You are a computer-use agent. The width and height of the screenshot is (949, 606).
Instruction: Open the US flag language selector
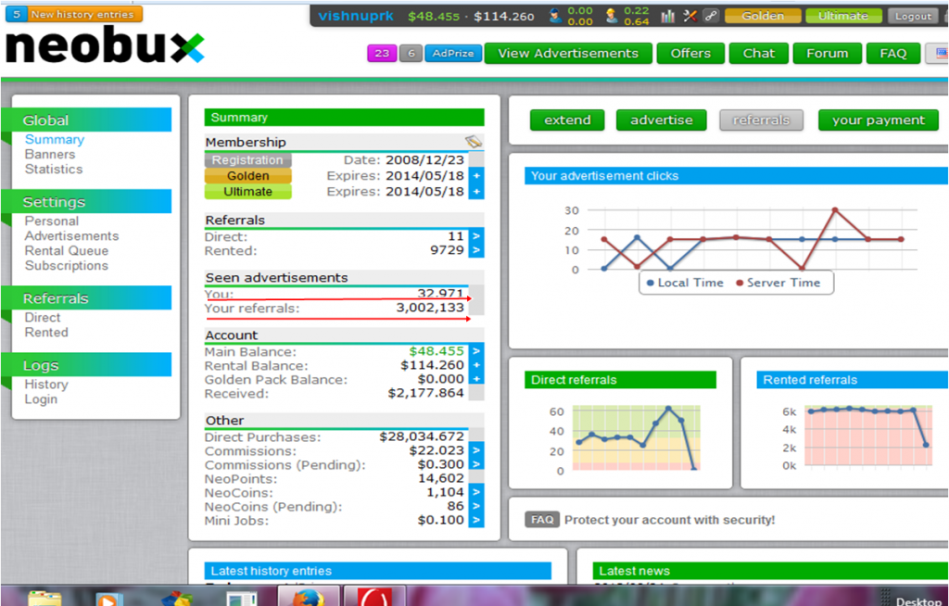[941, 53]
